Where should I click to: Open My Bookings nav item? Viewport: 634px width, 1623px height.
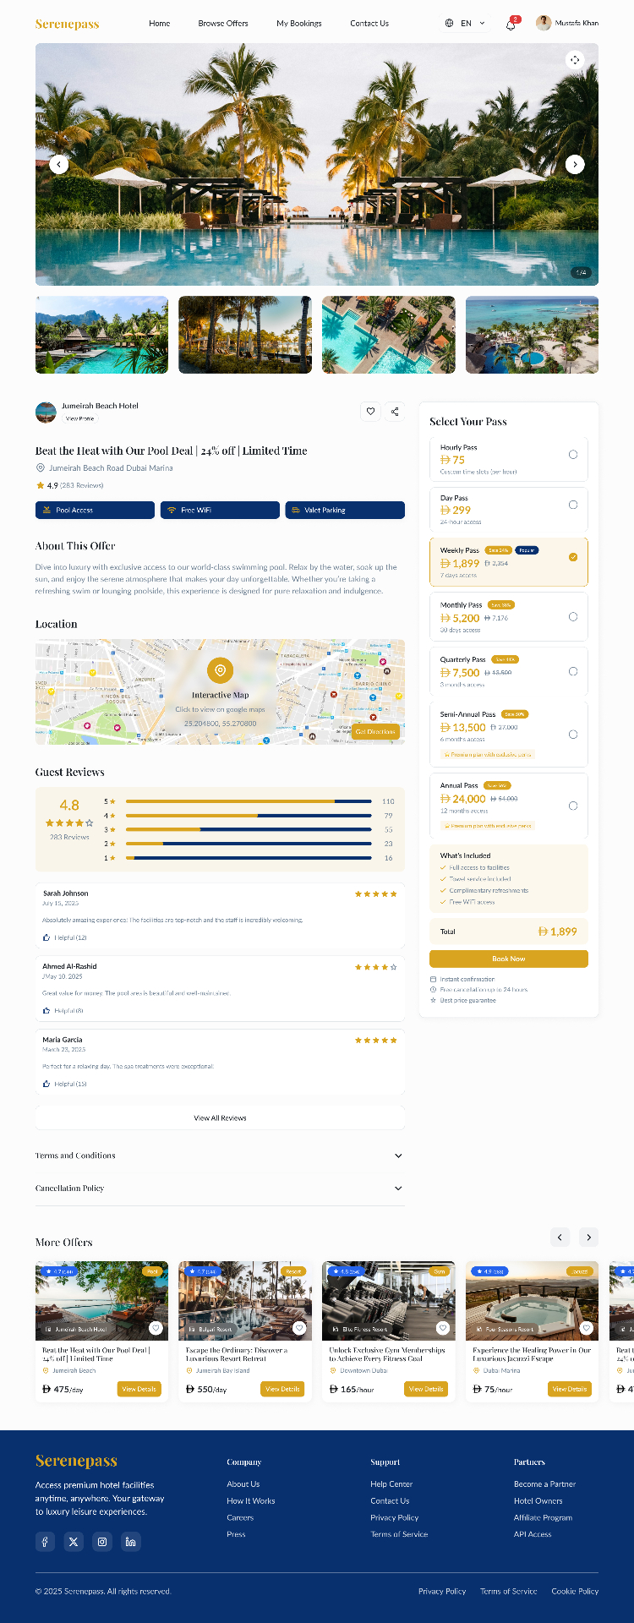299,24
